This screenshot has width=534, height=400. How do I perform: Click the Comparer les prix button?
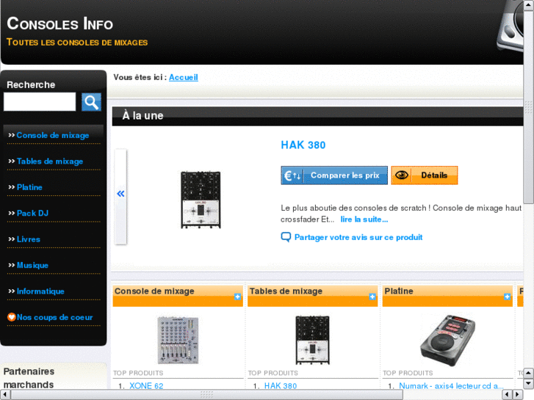click(334, 175)
